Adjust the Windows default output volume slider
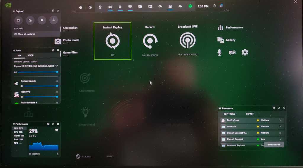This screenshot has width=303, height=168. (38, 72)
